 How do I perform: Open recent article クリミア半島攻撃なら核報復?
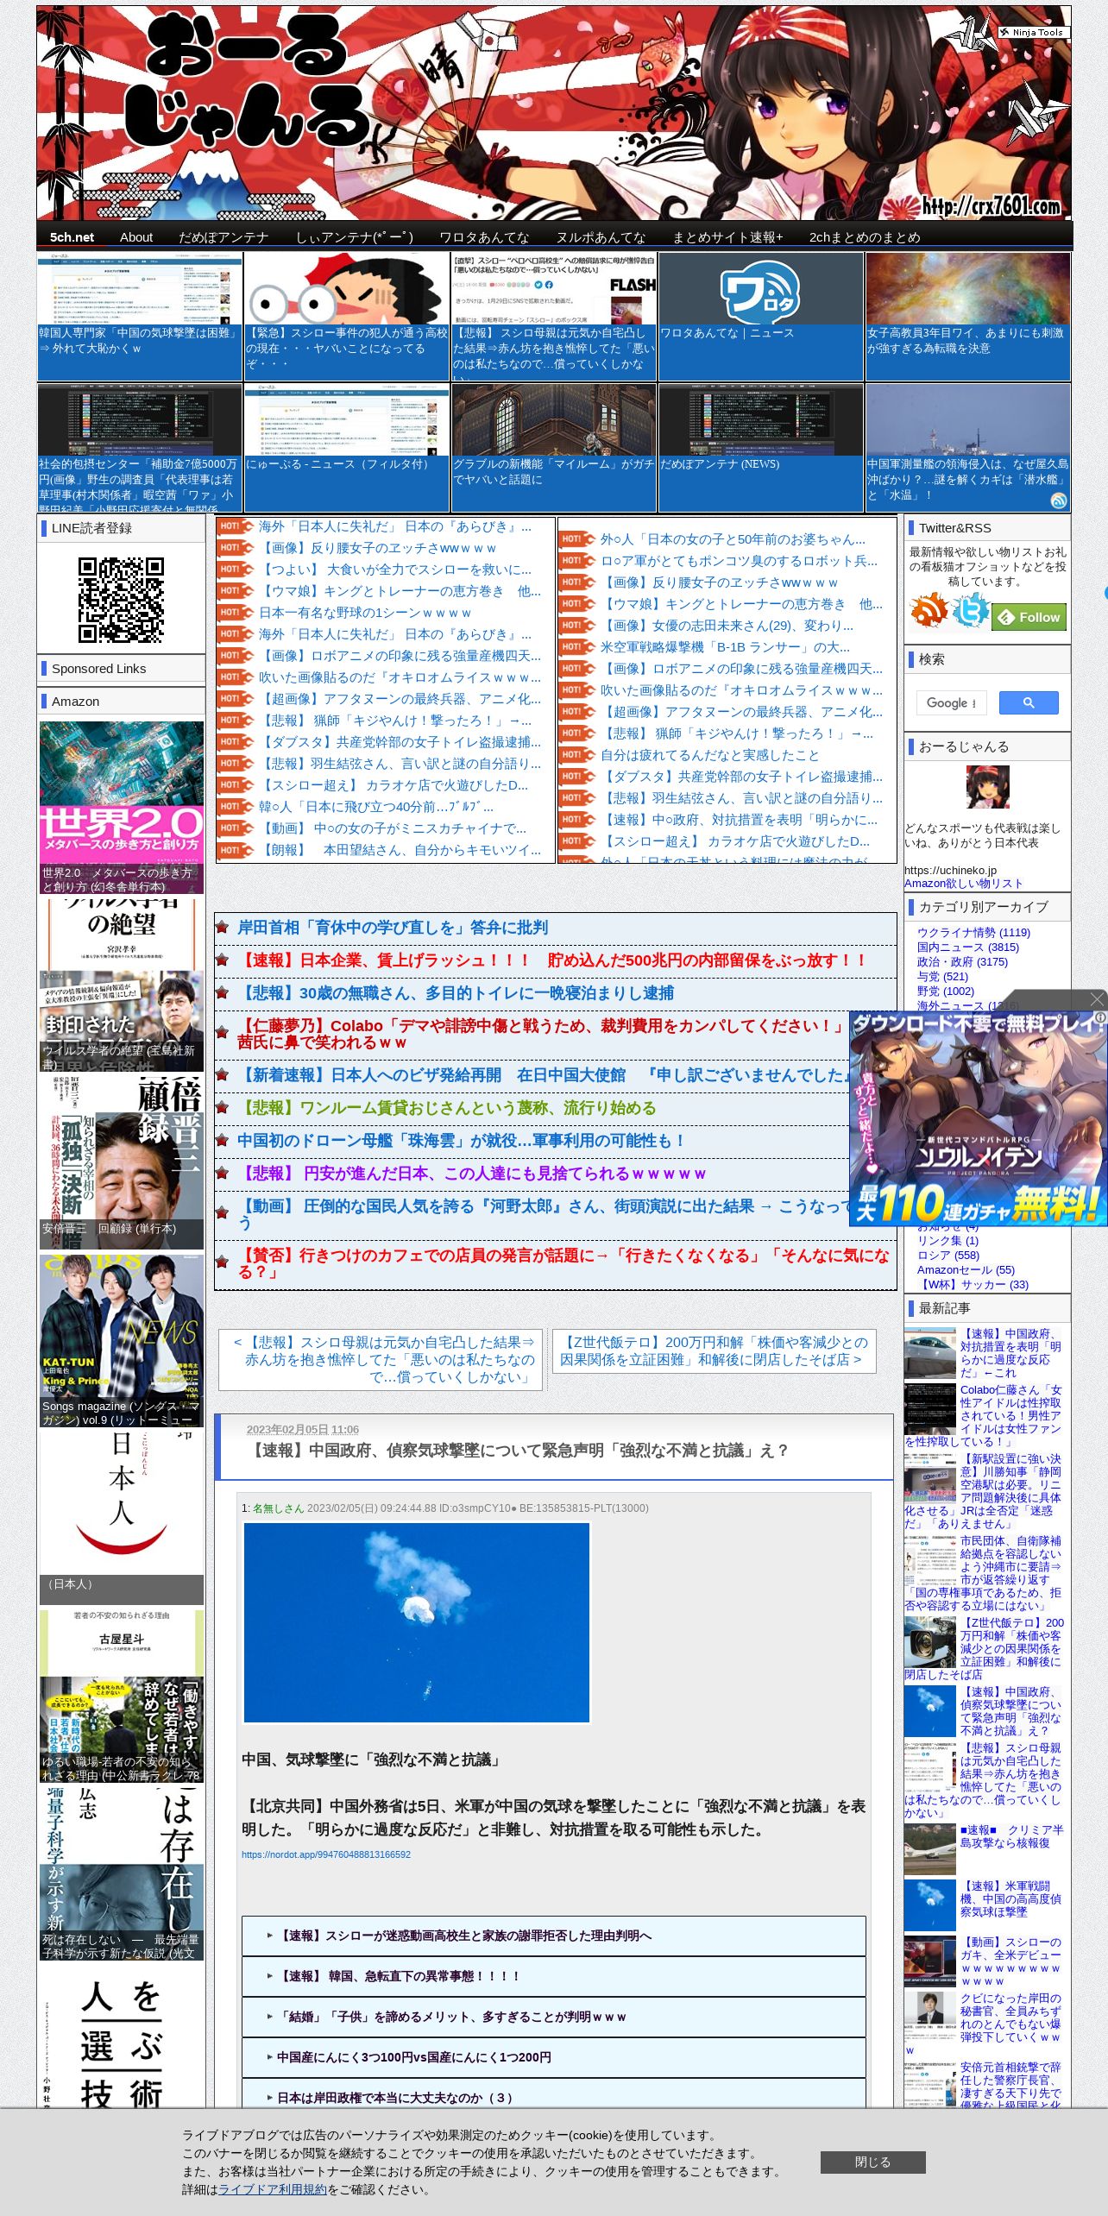1011,1836
